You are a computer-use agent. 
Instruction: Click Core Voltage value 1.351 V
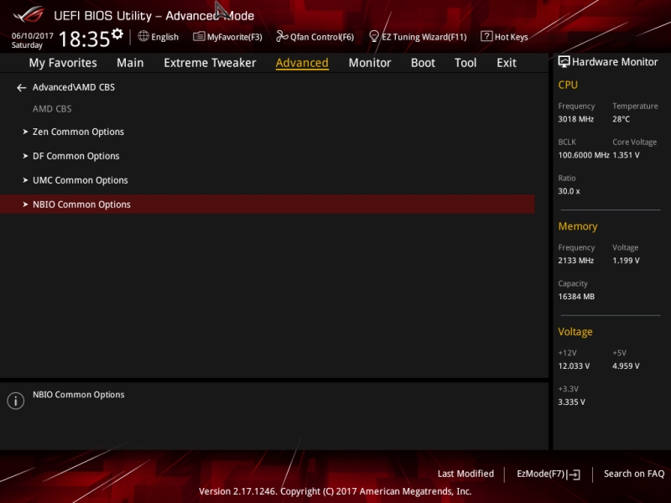[626, 155]
